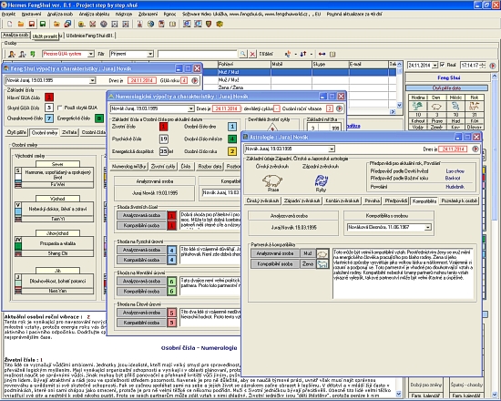Click the red Hlavní GUA číslo swatch
The height and width of the screenshot is (401, 501).
[x=49, y=97]
